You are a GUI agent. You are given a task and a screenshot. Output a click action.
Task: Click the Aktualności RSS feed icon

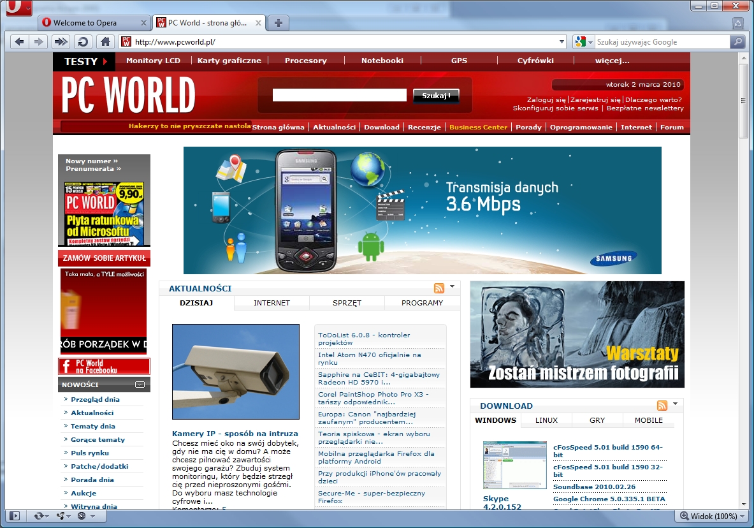coord(439,288)
